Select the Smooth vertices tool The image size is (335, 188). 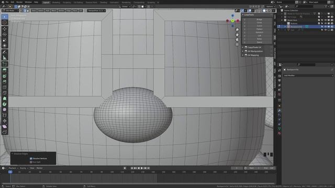[5, 110]
